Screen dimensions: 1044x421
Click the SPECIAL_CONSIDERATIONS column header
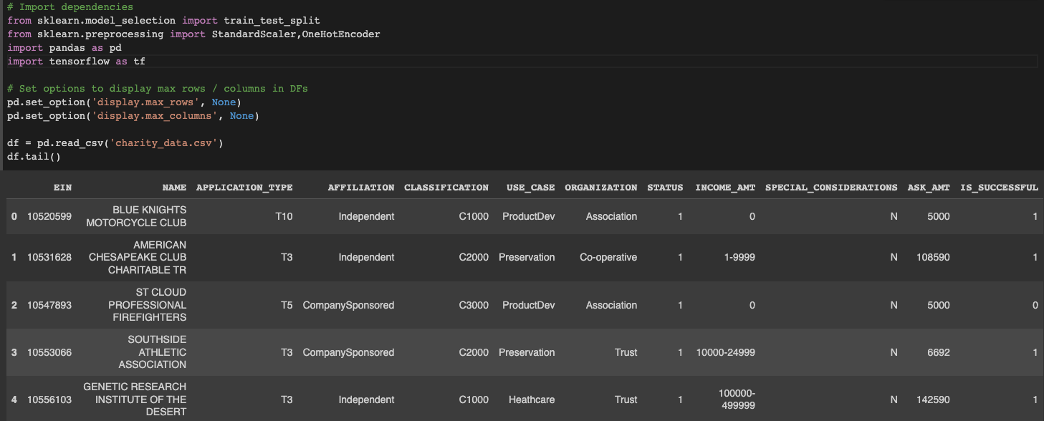[831, 188]
